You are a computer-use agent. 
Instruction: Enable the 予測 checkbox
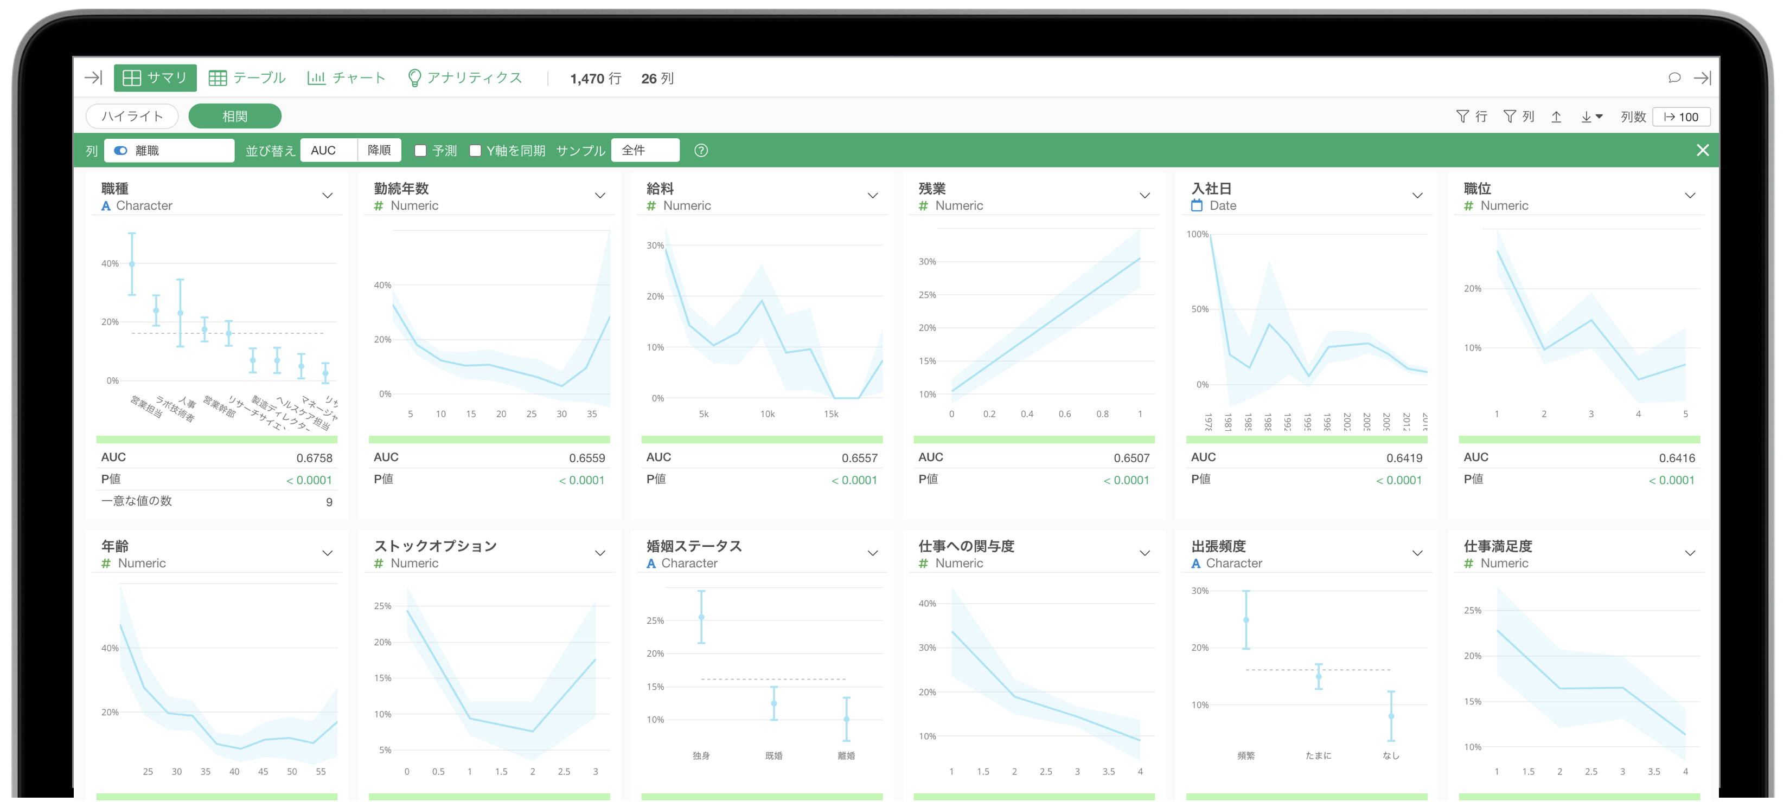[420, 151]
